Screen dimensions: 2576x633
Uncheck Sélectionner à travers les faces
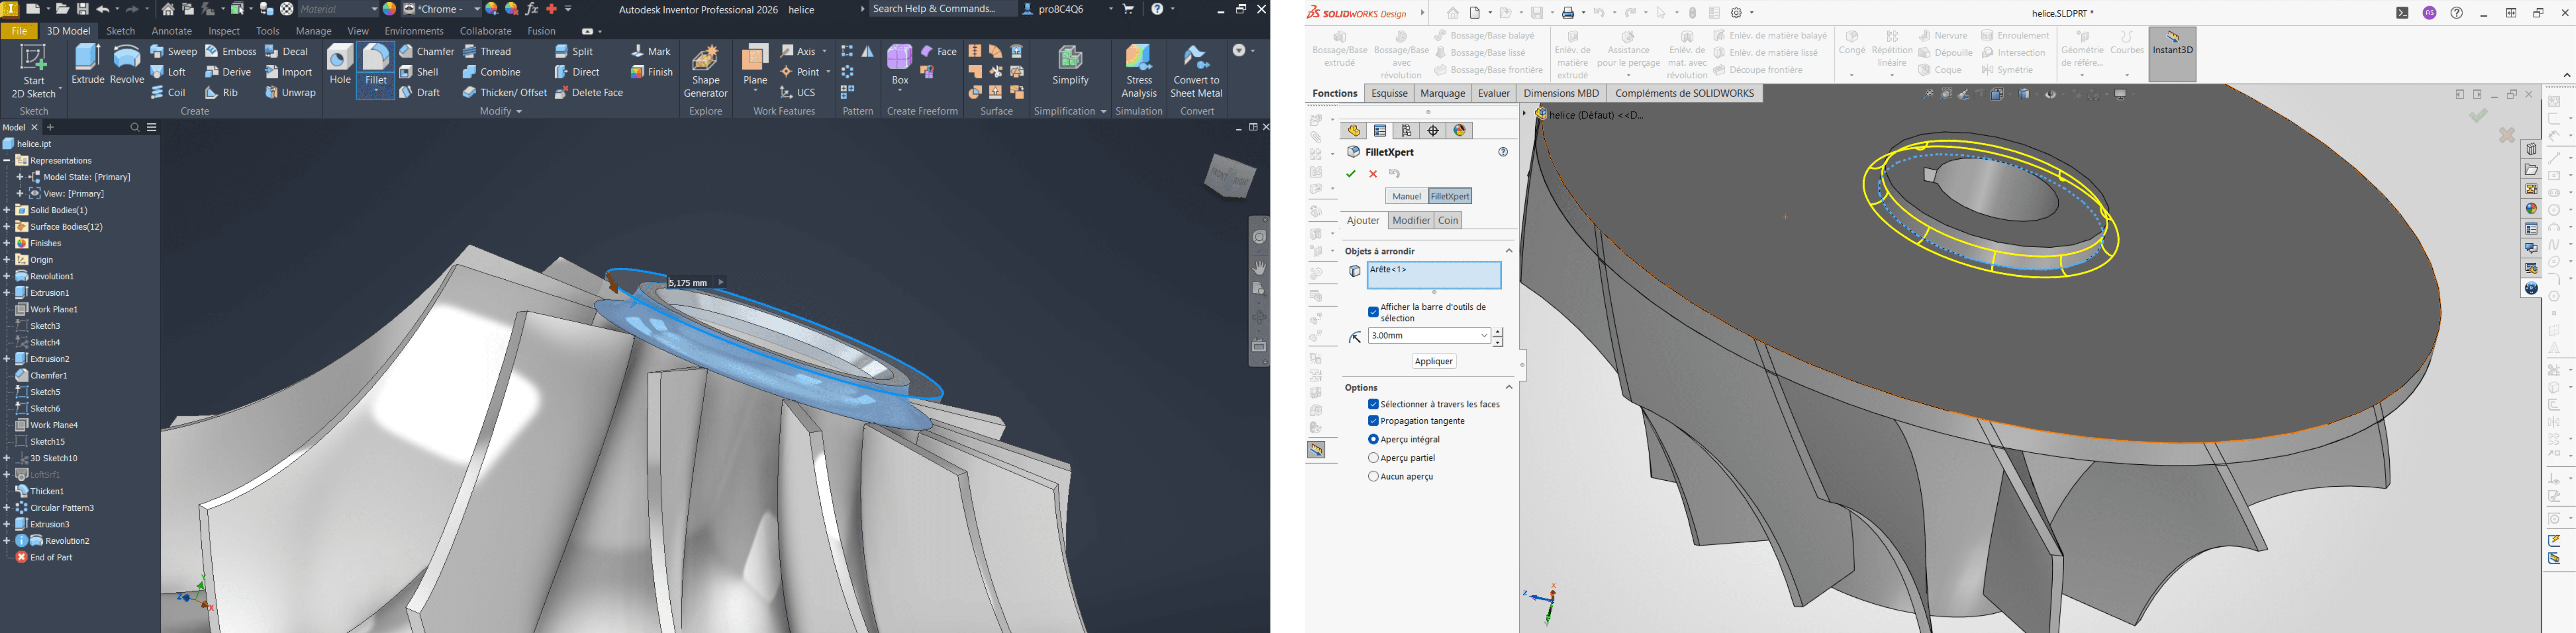click(x=1374, y=404)
